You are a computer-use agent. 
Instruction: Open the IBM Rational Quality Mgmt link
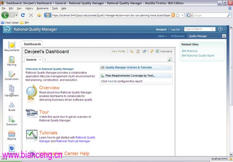[198, 55]
